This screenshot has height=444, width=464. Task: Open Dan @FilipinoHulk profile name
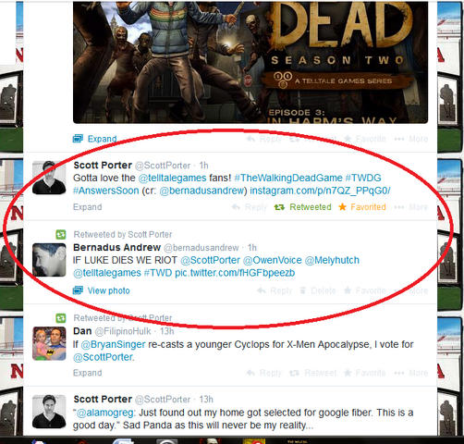[x=82, y=331]
